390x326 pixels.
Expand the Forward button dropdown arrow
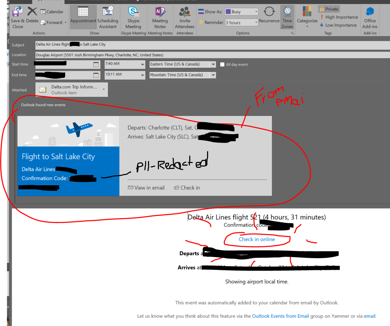point(66,22)
